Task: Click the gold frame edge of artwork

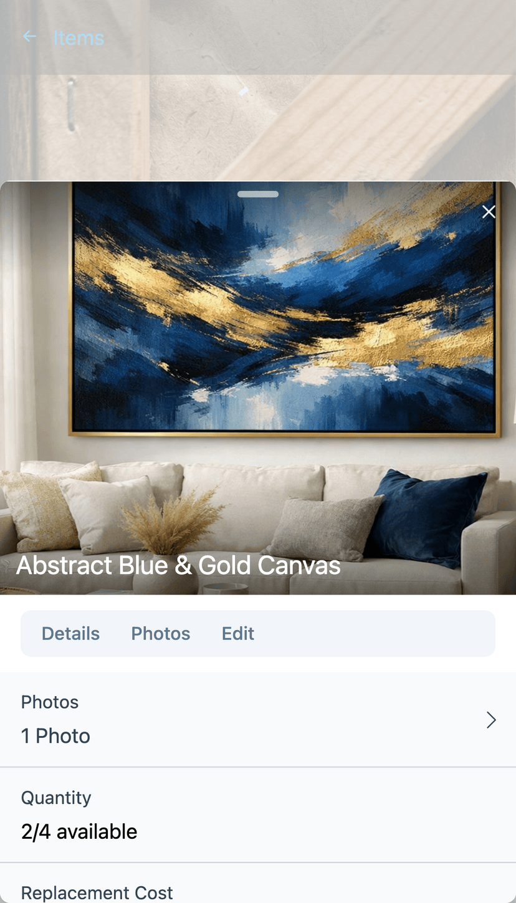Action: 285,432
